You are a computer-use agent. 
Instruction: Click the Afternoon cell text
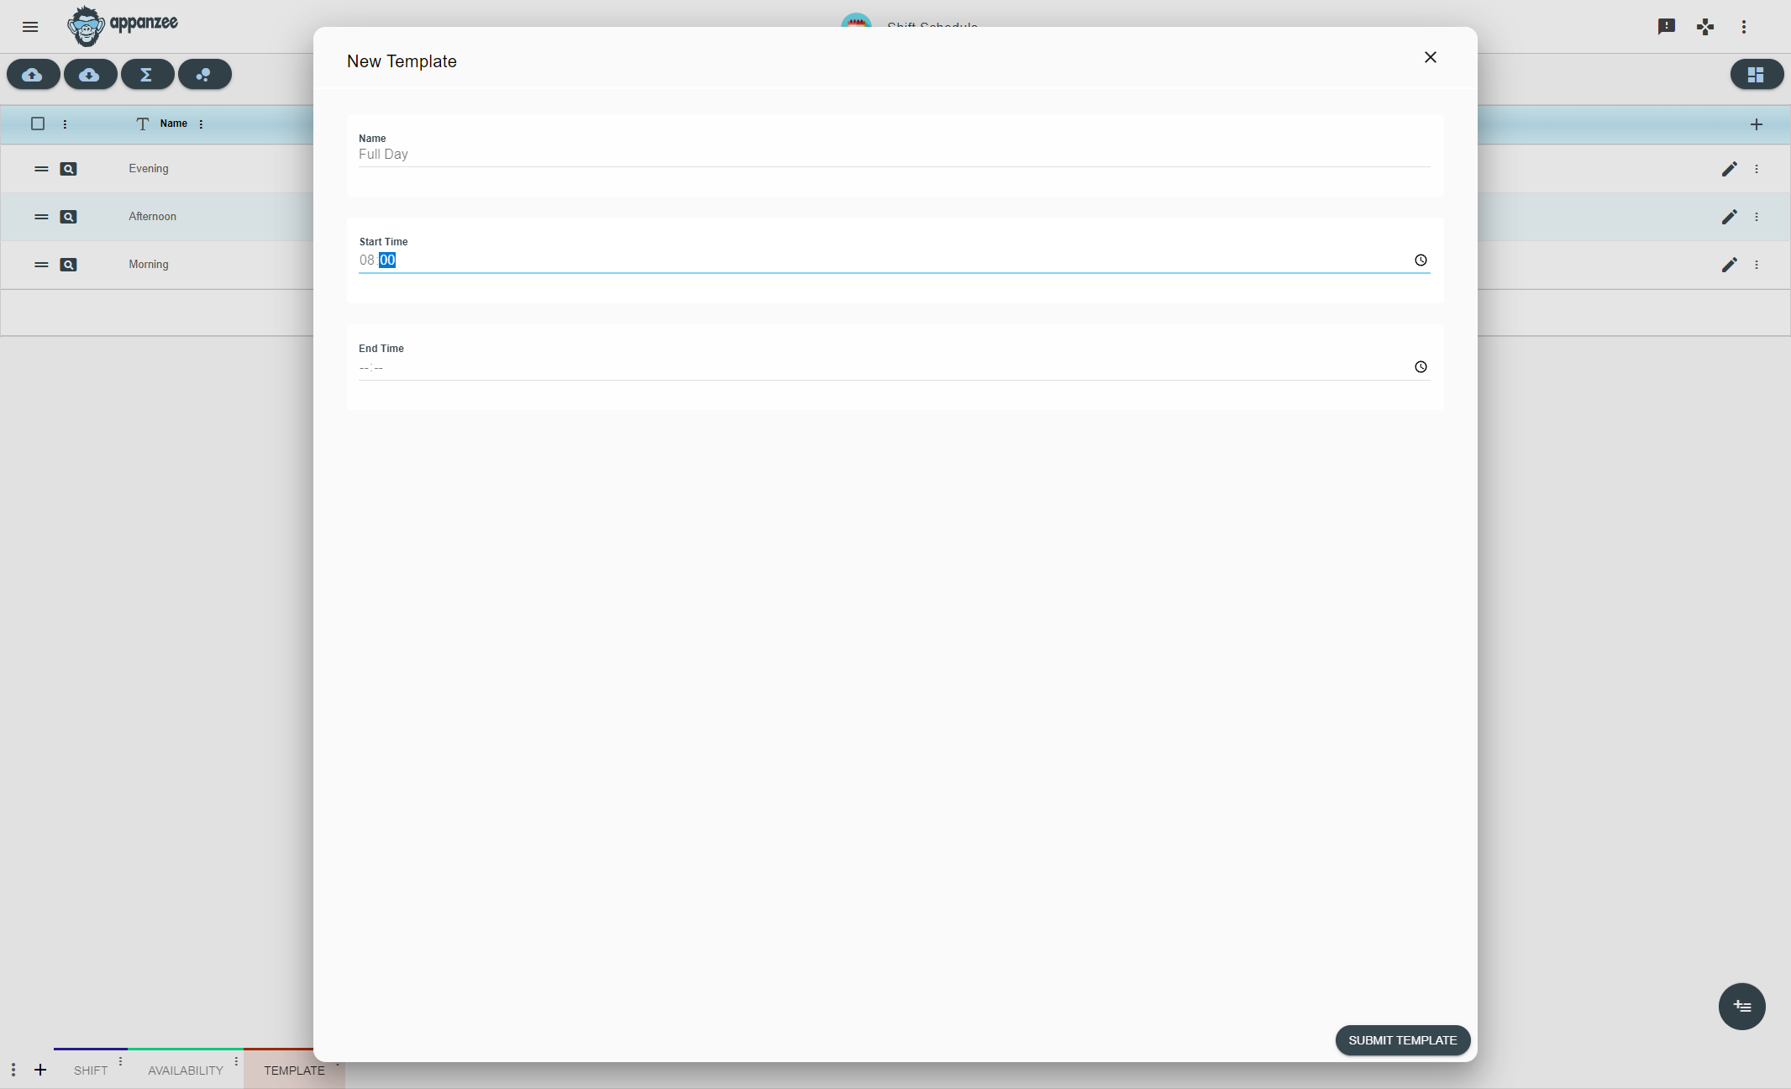(x=152, y=217)
